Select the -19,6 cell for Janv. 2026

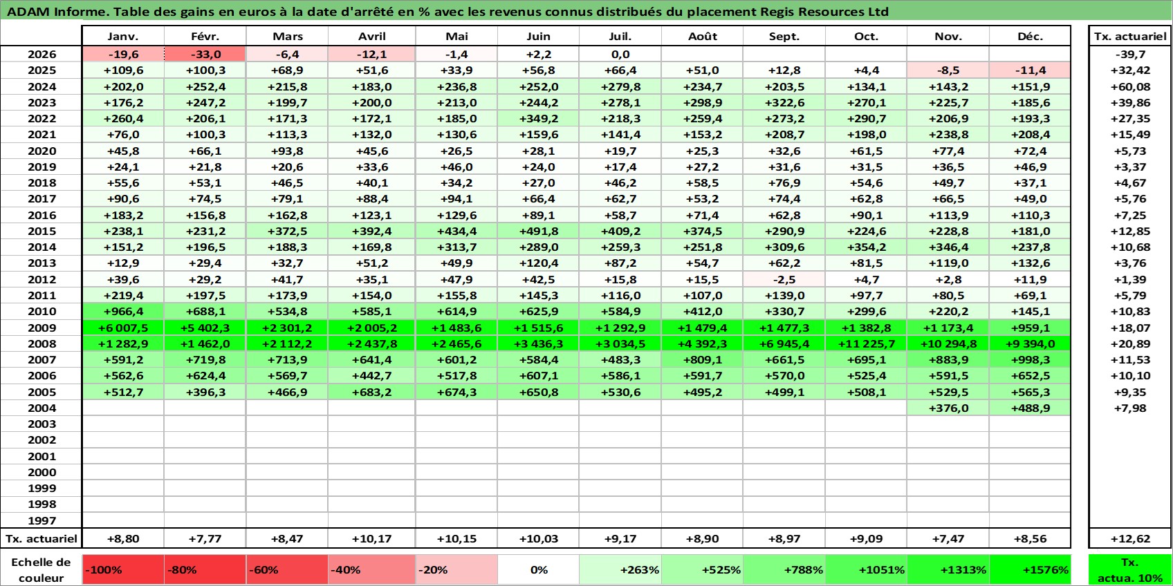pyautogui.click(x=123, y=54)
